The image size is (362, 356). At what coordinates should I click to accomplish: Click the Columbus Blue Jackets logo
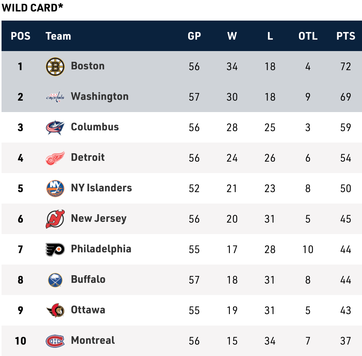(55, 127)
